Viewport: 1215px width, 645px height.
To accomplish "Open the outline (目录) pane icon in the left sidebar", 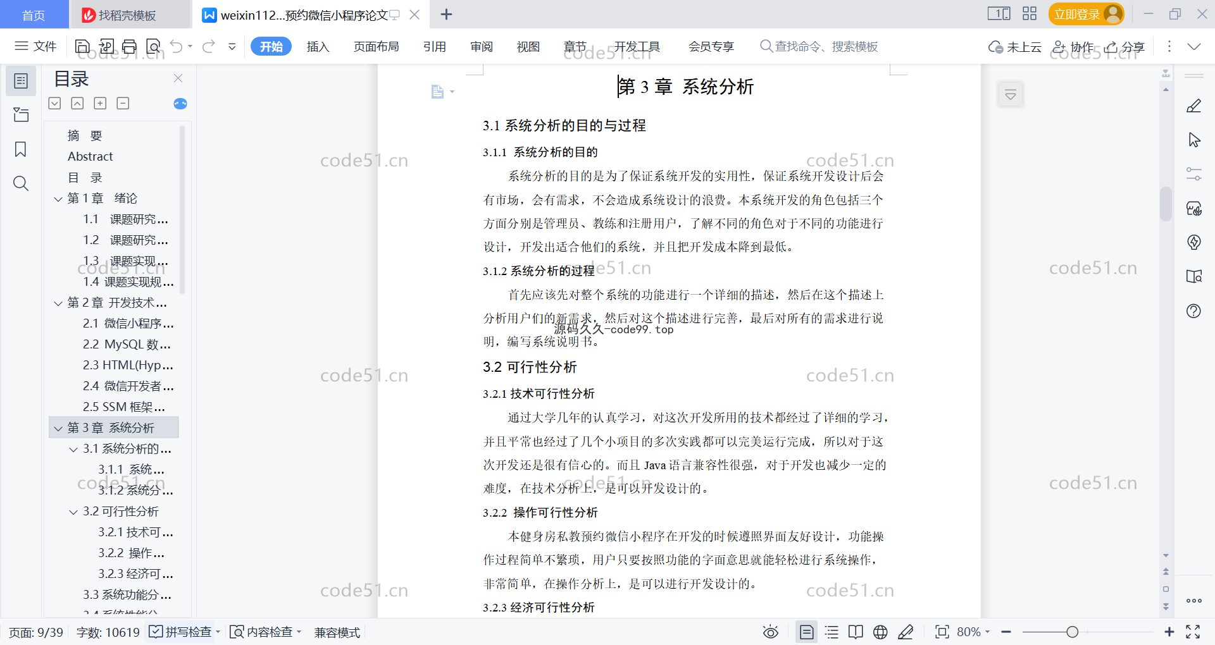I will pos(21,81).
